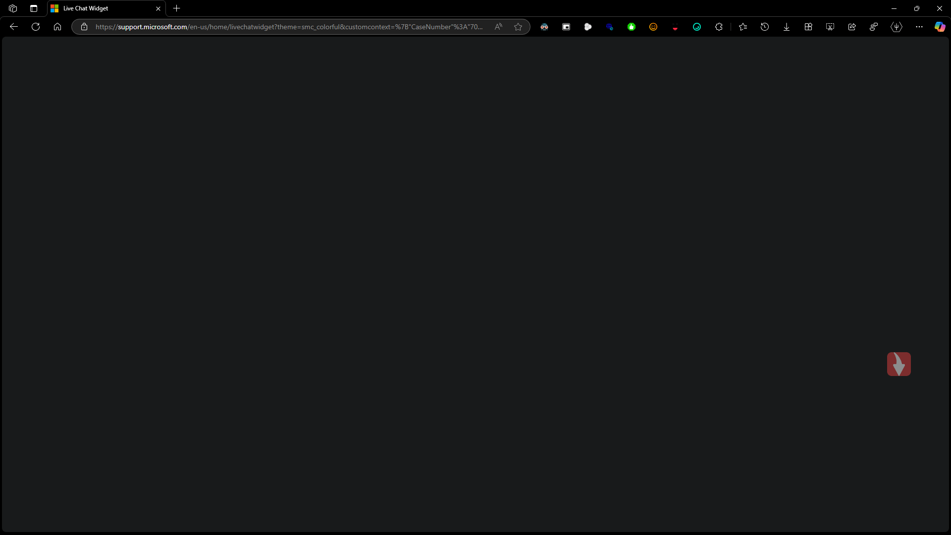Open the tab actions menu

[34, 8]
